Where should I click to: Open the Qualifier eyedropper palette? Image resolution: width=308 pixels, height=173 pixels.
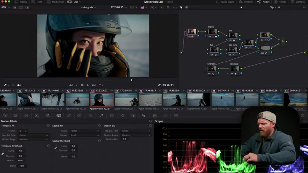click(102, 116)
